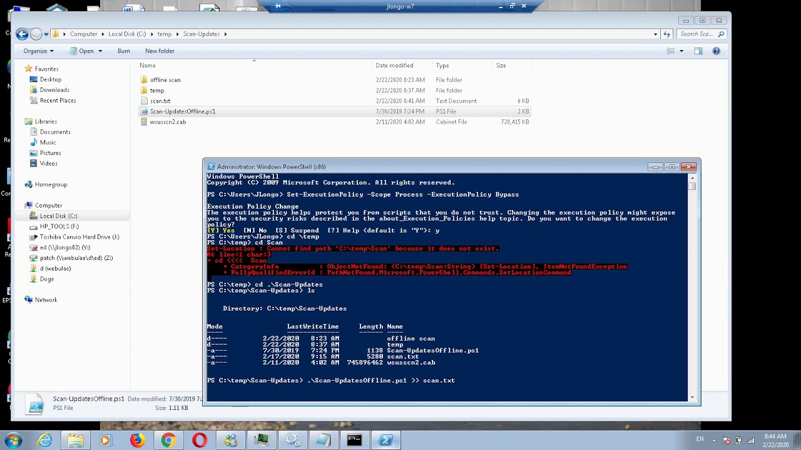
Task: Open the view options dropdown arrow
Action: tap(681, 51)
